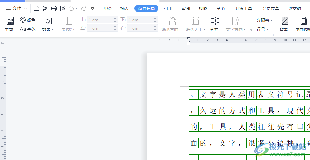Increase the left margin 左 with stepper
Image resolution: width=310 pixels, height=160 pixels.
pos(115,27)
